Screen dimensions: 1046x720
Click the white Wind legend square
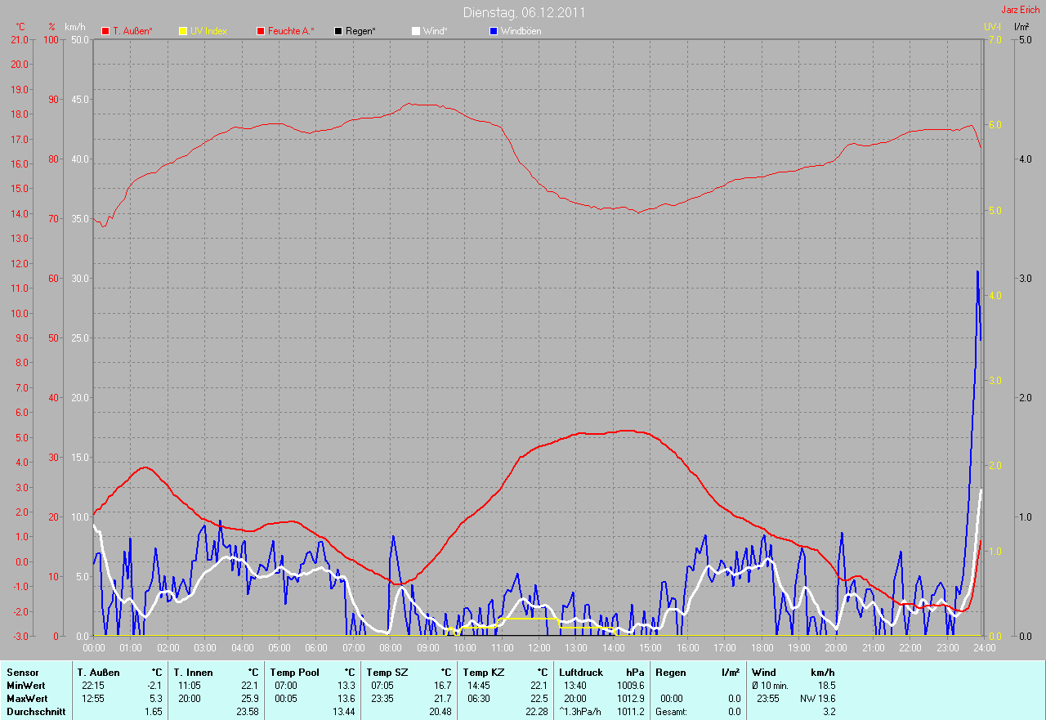pyautogui.click(x=416, y=31)
